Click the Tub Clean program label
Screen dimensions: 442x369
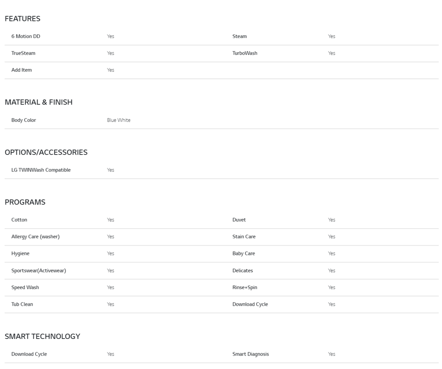(x=22, y=304)
